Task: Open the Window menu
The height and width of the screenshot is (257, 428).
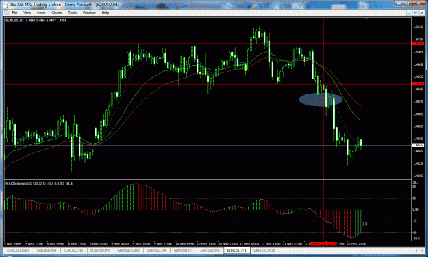Action: point(89,12)
